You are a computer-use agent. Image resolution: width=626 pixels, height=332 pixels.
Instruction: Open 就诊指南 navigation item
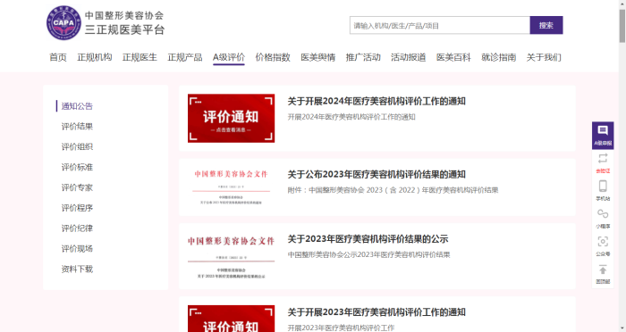pos(499,57)
